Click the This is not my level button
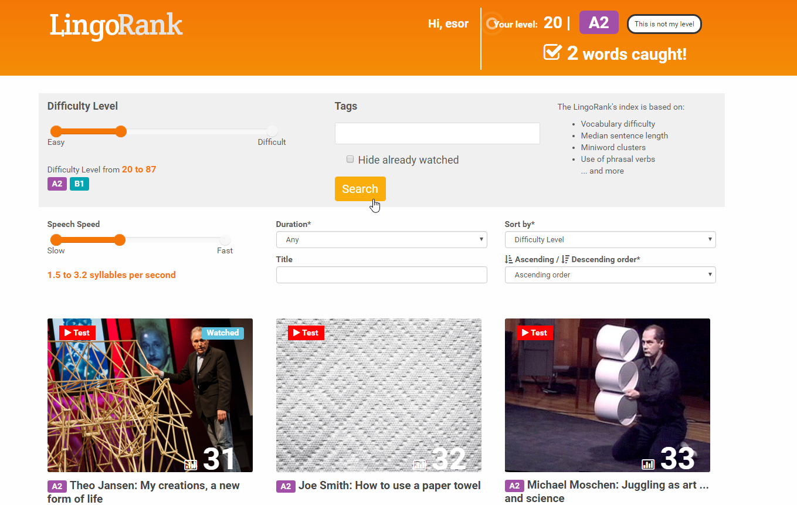Image resolution: width=797 pixels, height=505 pixels. coord(664,24)
